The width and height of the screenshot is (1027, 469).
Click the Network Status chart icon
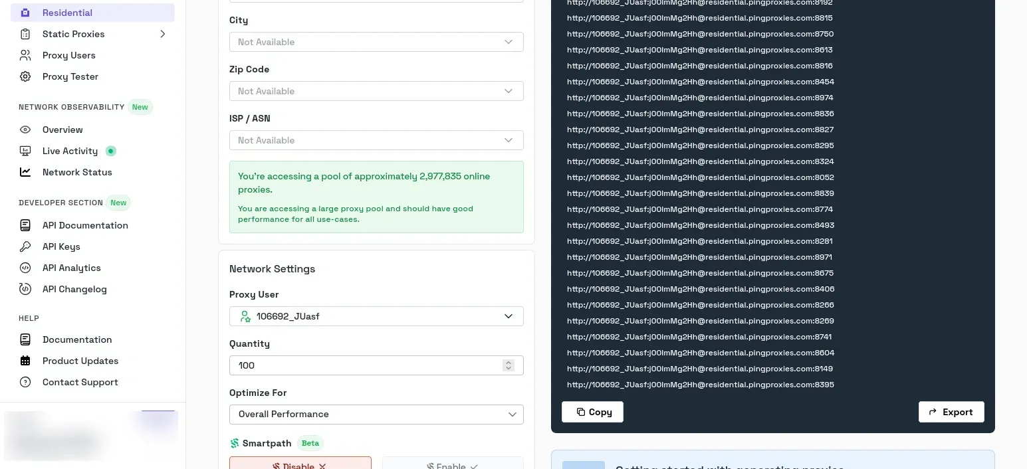click(25, 172)
